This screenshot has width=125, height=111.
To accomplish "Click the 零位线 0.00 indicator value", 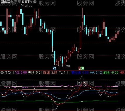I will [80, 73].
